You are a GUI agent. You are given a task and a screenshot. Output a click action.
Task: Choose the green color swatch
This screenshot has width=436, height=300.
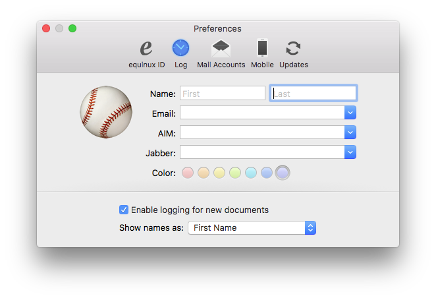point(235,173)
